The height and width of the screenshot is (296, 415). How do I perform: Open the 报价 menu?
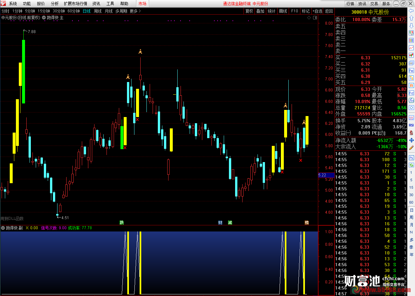pos(41,4)
